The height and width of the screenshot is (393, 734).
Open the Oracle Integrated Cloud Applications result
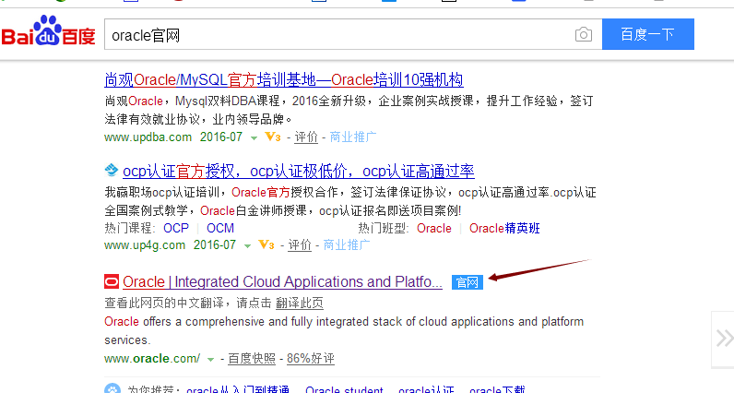[282, 281]
